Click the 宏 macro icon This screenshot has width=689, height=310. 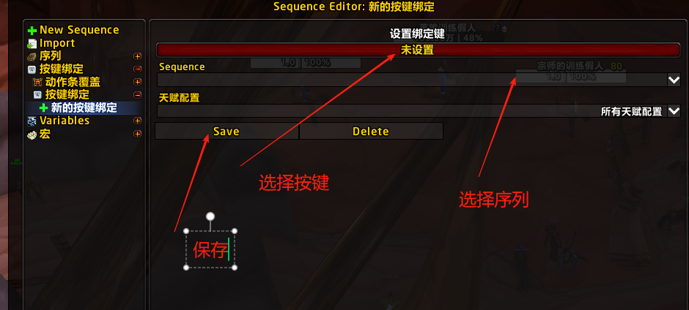coord(32,135)
